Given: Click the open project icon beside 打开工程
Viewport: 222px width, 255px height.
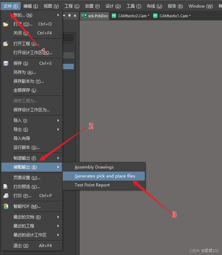Looking at the screenshot, I should click(6, 43).
